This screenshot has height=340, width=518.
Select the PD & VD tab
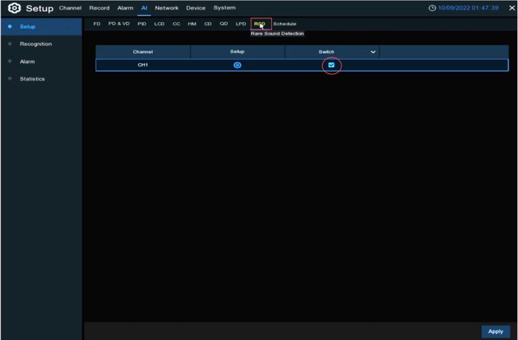point(119,24)
